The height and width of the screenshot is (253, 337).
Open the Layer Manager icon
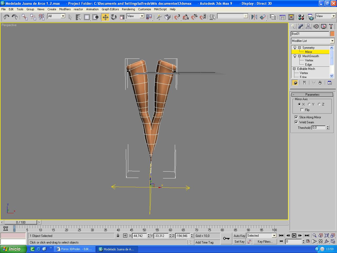coord(273,17)
